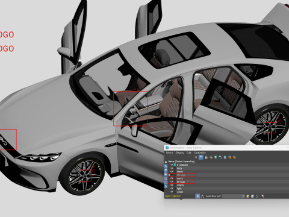The width and height of the screenshot is (289, 217).
Task: Open the Customize menu in Layer Explorer
Action: pos(200,153)
